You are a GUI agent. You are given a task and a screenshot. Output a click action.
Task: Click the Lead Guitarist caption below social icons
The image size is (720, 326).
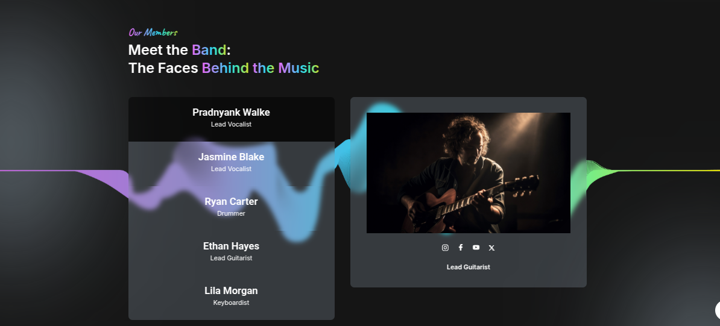tap(469, 267)
